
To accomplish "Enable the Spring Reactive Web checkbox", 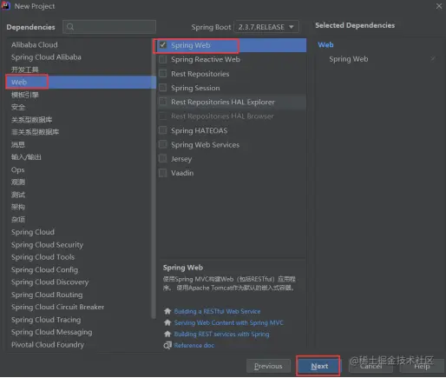I will 163,59.
